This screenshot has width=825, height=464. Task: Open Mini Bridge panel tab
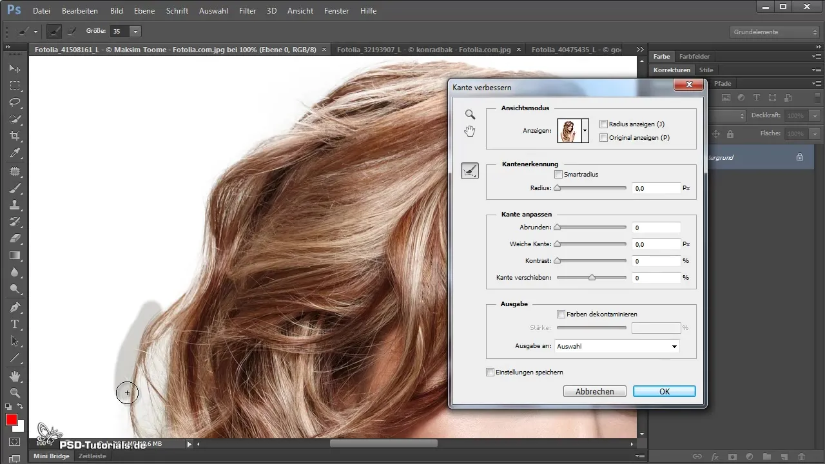coord(52,456)
